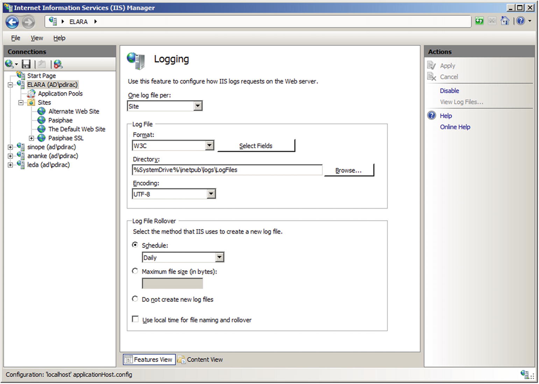Click the Cancel action icon
539x384 pixels.
tap(432, 77)
